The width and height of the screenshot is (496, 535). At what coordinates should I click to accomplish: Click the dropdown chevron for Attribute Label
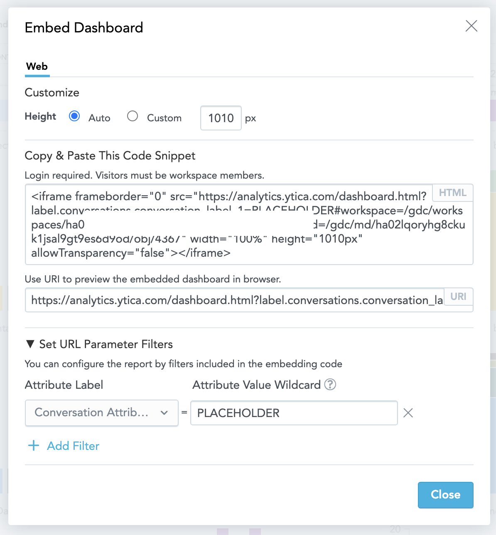pos(164,413)
